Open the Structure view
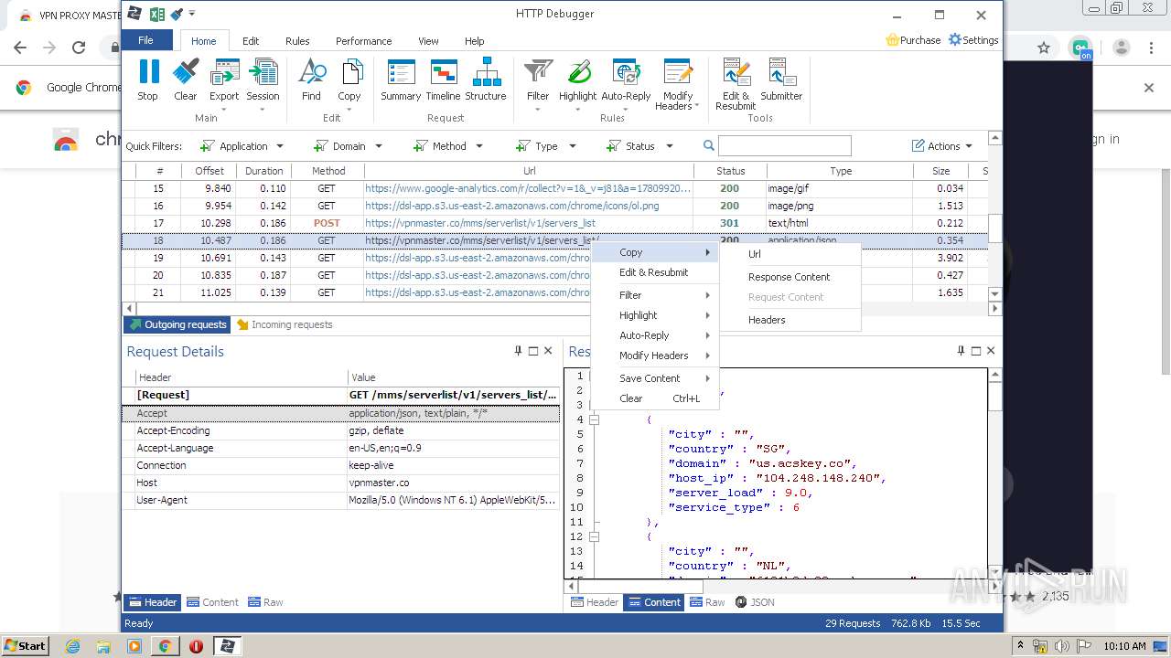The width and height of the screenshot is (1171, 658). coord(486,80)
